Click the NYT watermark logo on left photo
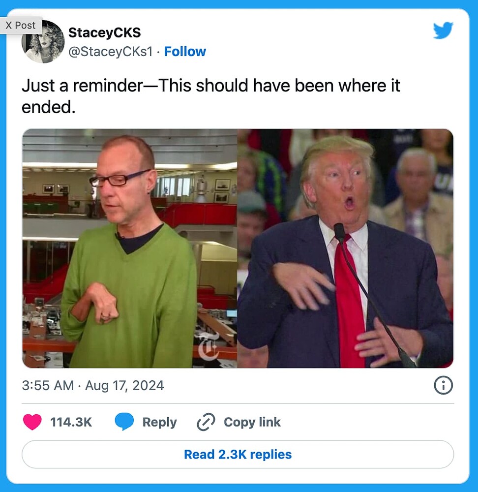 tap(208, 346)
